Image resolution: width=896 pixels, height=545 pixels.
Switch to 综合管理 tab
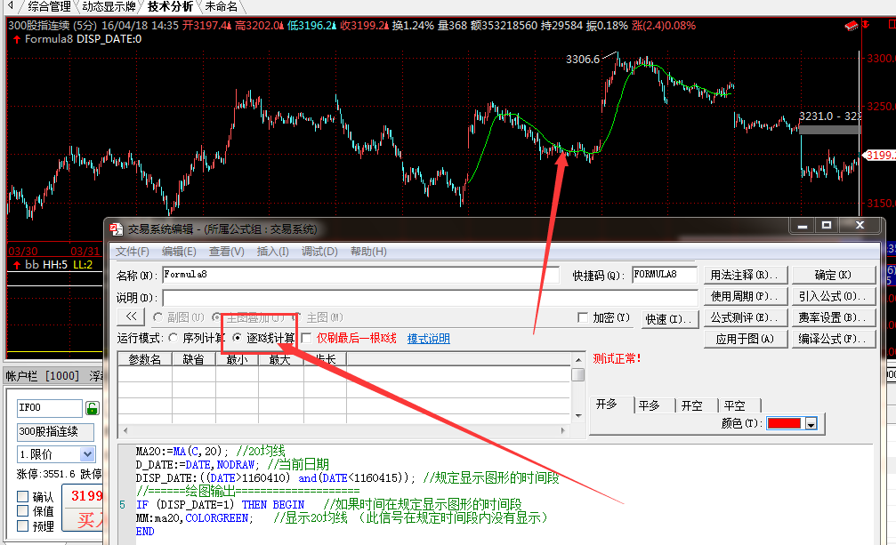click(49, 7)
